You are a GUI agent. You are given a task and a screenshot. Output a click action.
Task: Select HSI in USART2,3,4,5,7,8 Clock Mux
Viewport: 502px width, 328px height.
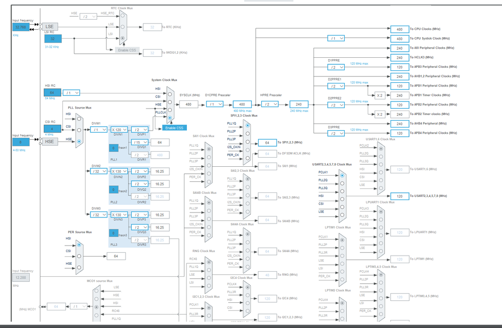[342, 199]
